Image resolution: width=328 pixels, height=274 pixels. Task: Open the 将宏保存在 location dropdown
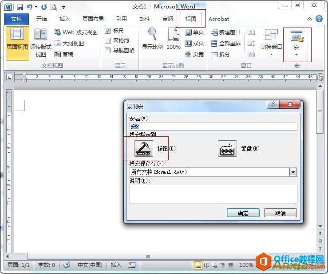[x=293, y=172]
